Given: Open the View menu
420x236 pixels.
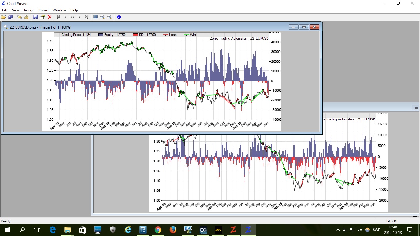Looking at the screenshot, I should [16, 10].
